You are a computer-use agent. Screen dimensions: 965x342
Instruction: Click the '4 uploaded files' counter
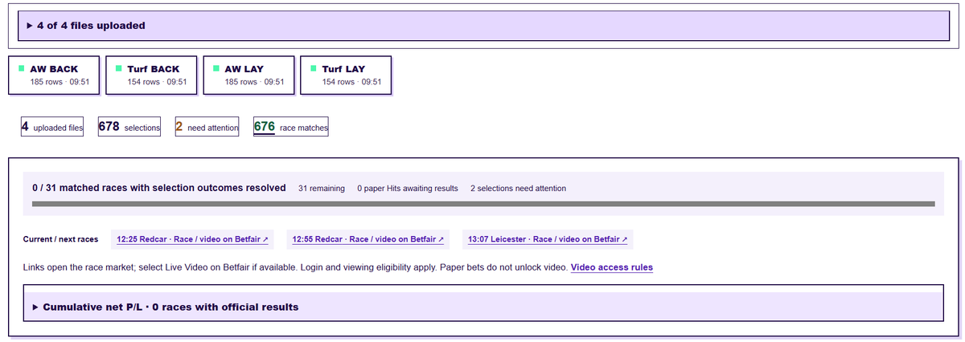pyautogui.click(x=52, y=127)
